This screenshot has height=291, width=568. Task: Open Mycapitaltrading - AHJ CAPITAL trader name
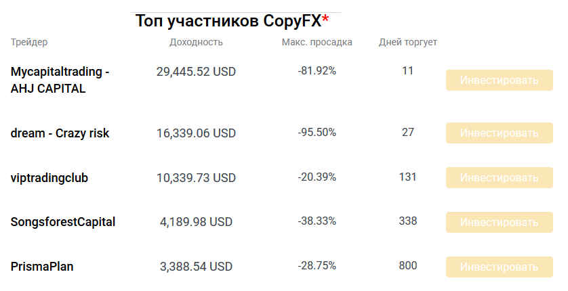[x=60, y=80]
